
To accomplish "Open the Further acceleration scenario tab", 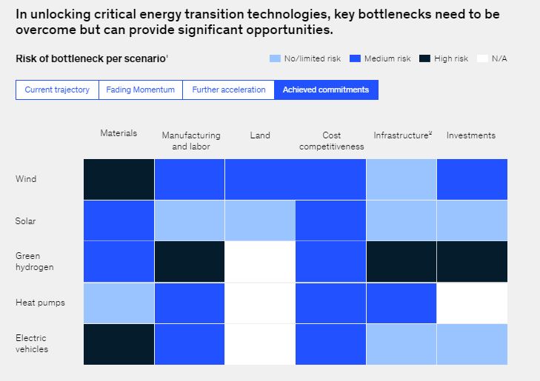I will (x=228, y=90).
